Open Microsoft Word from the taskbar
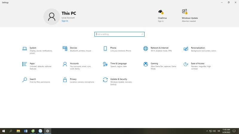Image resolution: width=239 pixels, height=134 pixels. tap(26, 131)
